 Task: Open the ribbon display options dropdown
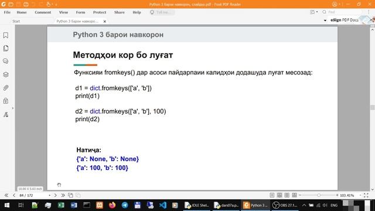[x=314, y=12]
